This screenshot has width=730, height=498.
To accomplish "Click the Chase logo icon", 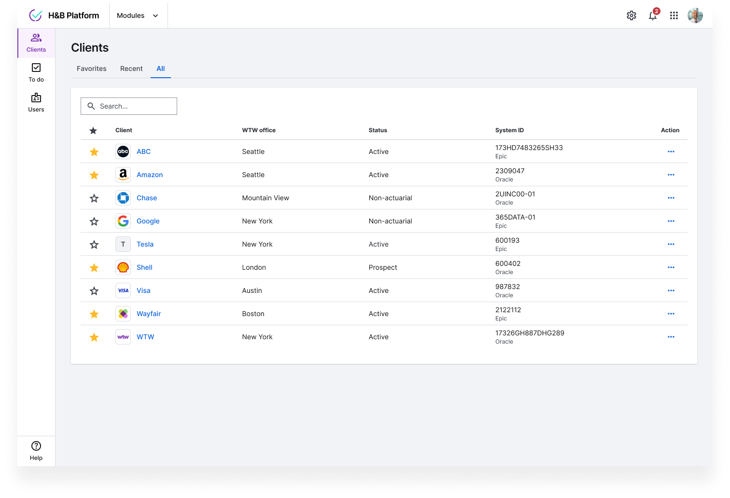I will click(123, 198).
